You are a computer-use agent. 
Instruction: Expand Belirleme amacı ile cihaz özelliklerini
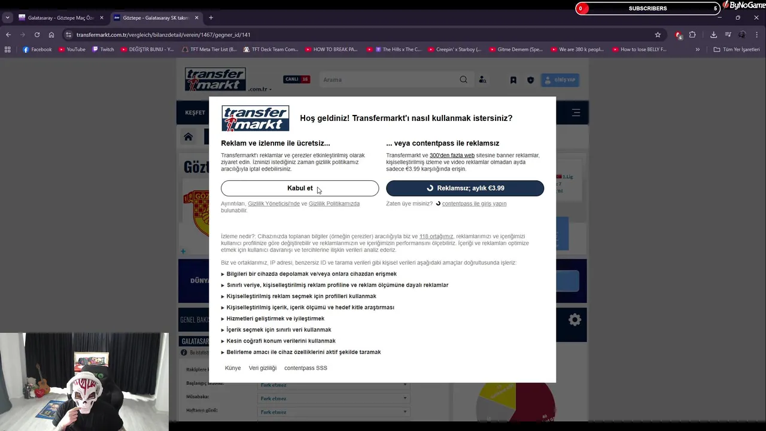(301, 352)
